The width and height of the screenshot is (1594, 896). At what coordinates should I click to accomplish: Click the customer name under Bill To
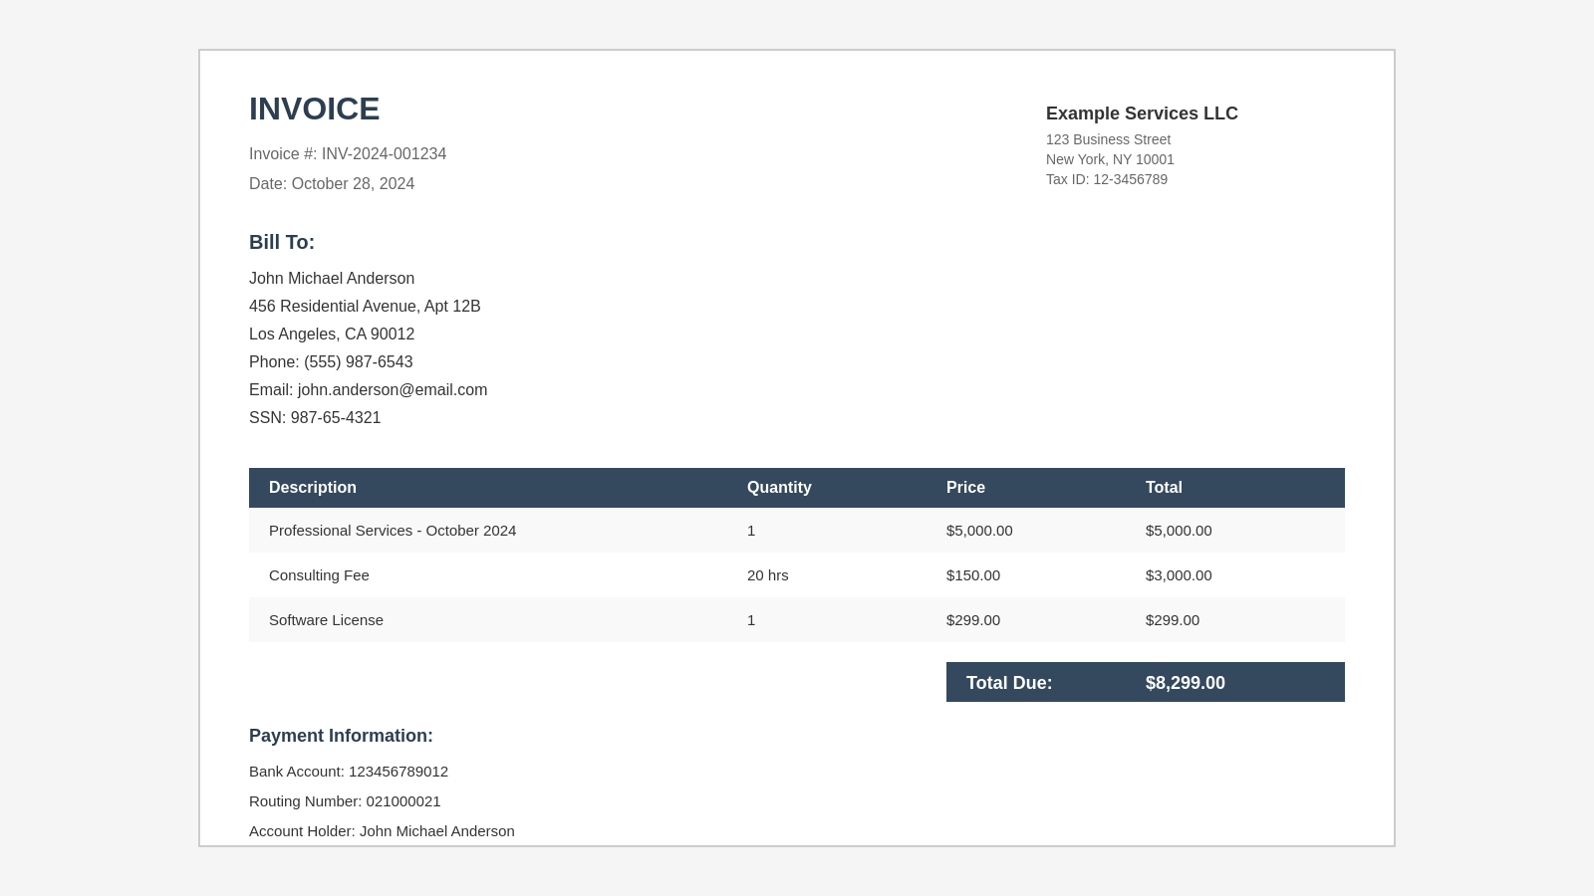[x=332, y=279]
